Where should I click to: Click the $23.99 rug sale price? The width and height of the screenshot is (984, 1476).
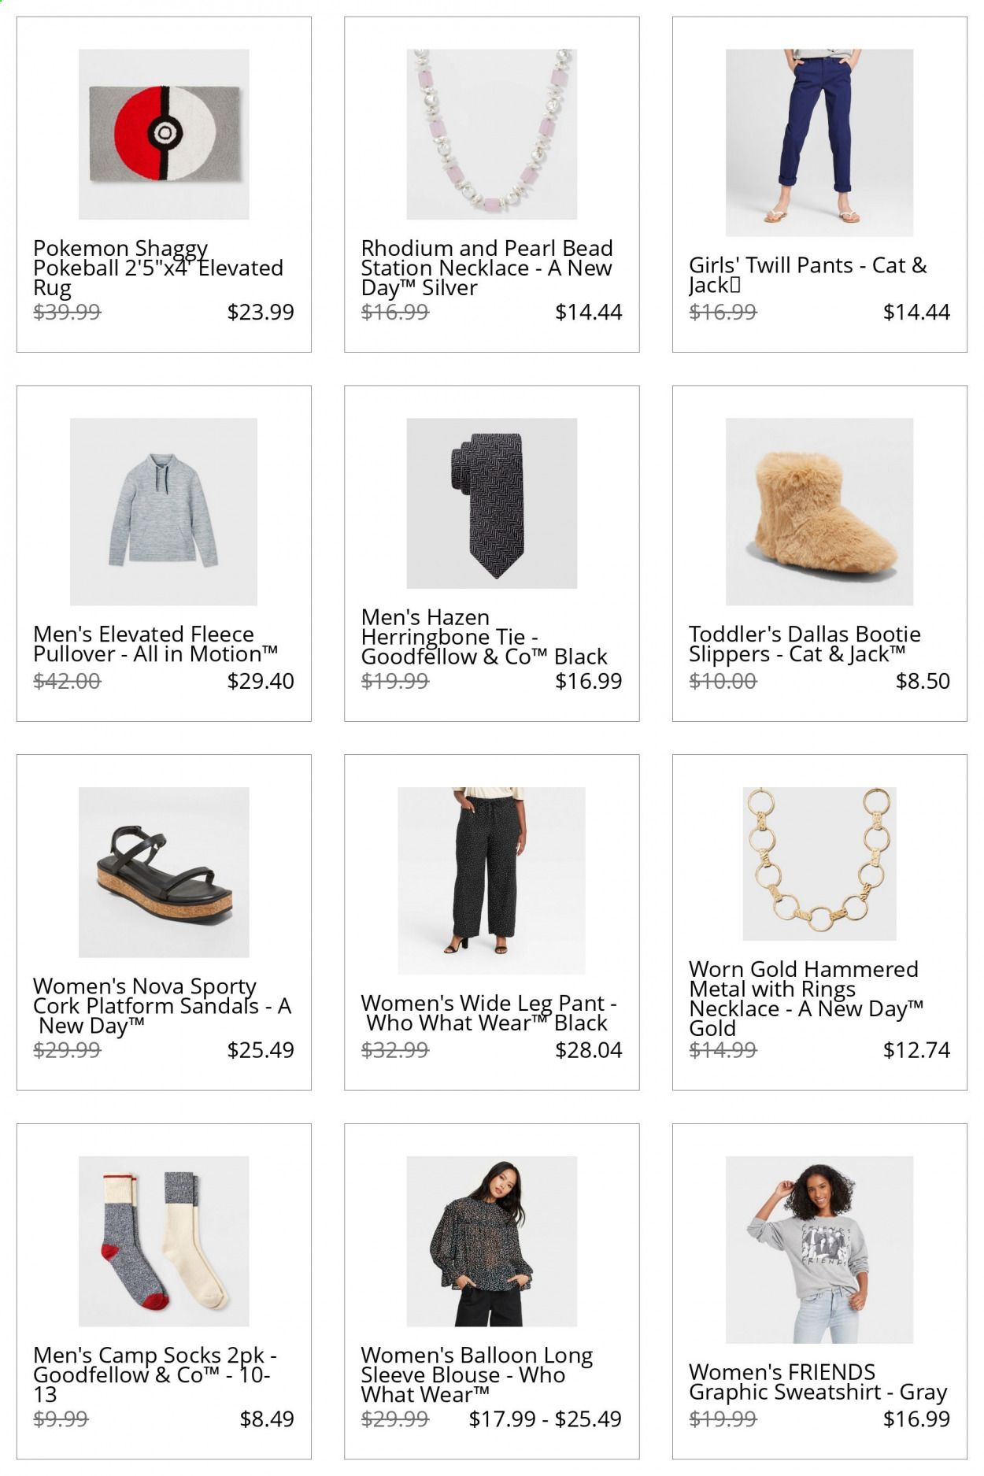coord(261,312)
